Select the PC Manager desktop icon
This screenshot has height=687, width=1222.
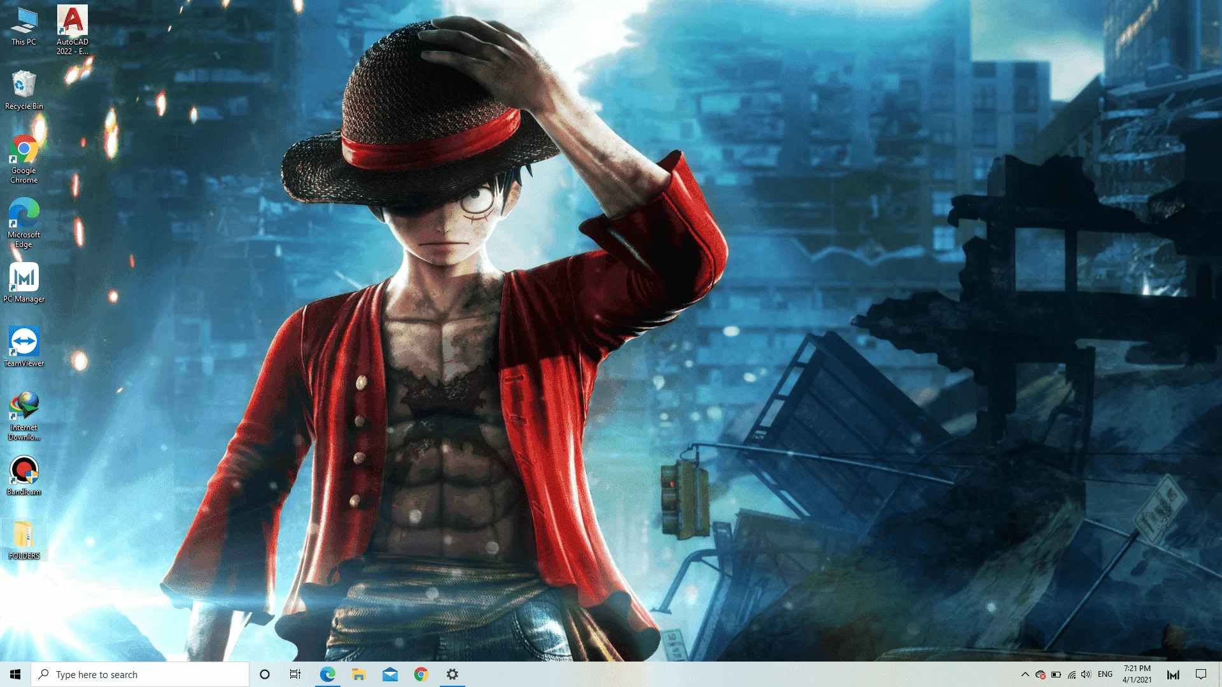(x=24, y=283)
